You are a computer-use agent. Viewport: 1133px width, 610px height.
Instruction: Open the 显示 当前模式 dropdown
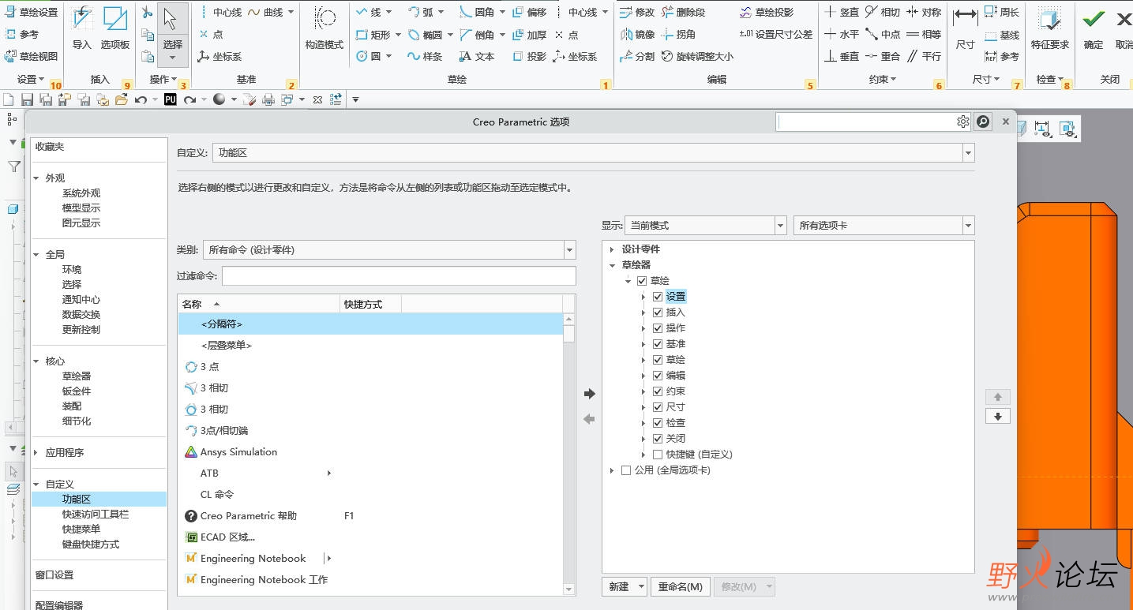pyautogui.click(x=705, y=226)
